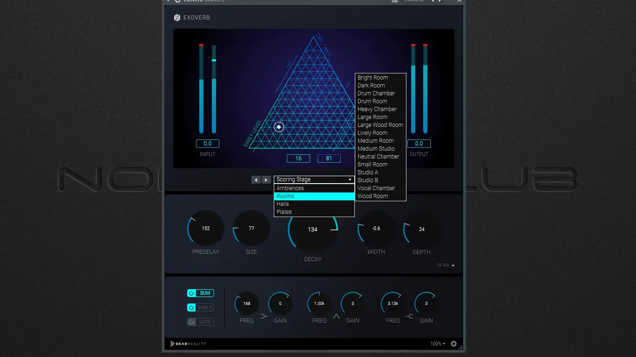This screenshot has width=636, height=357.
Task: Select the Dark Room preset
Action: (380, 86)
